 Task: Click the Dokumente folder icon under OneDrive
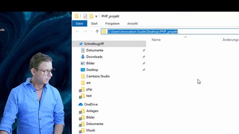point(82,124)
